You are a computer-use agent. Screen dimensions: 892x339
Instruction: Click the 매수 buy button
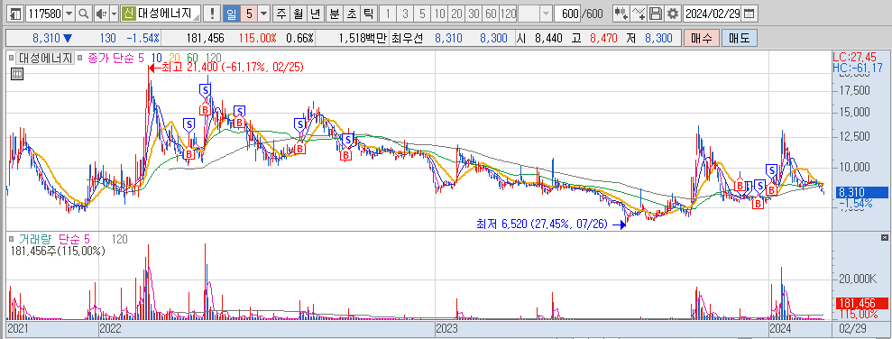702,38
